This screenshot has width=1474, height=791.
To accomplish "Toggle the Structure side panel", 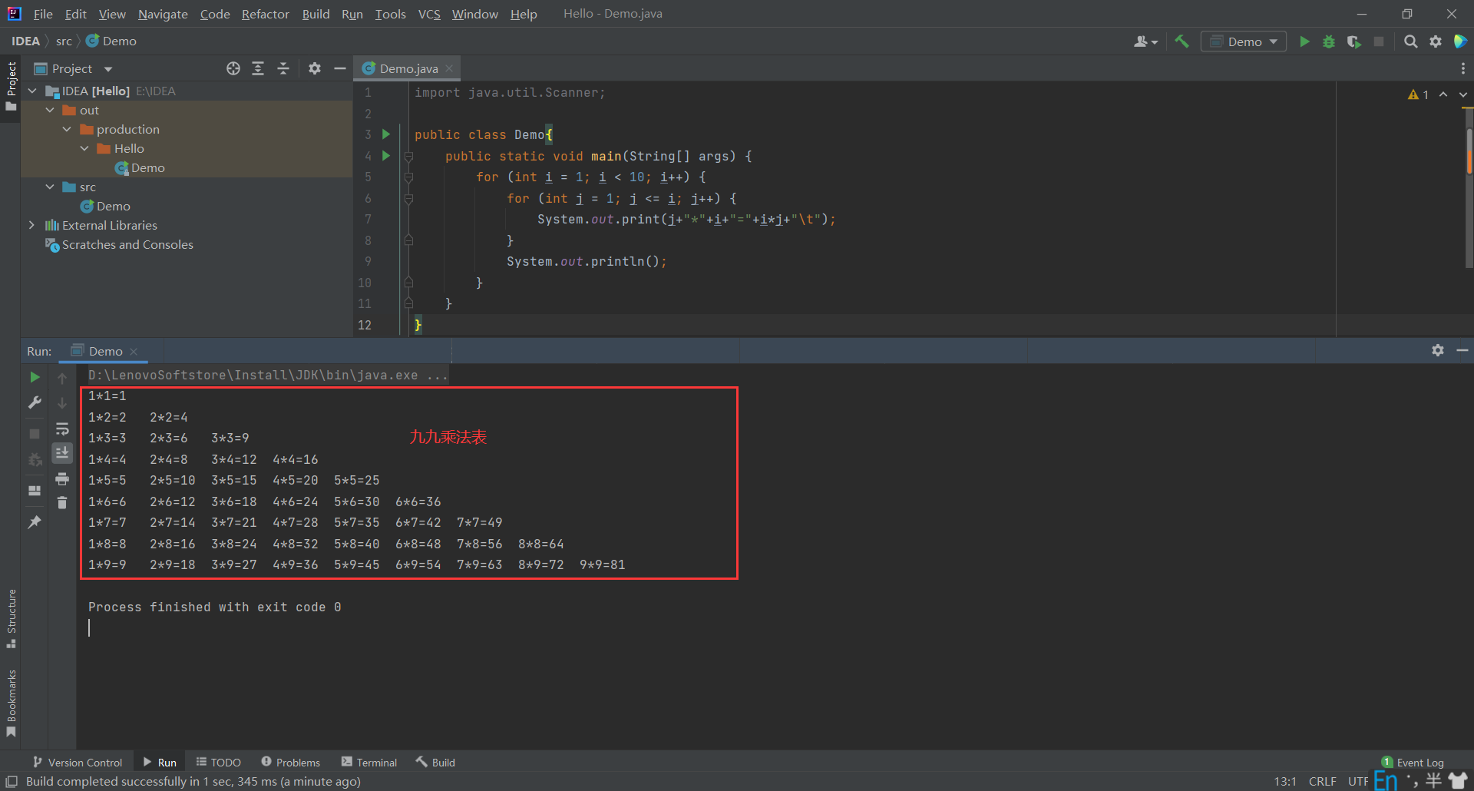I will click(11, 618).
